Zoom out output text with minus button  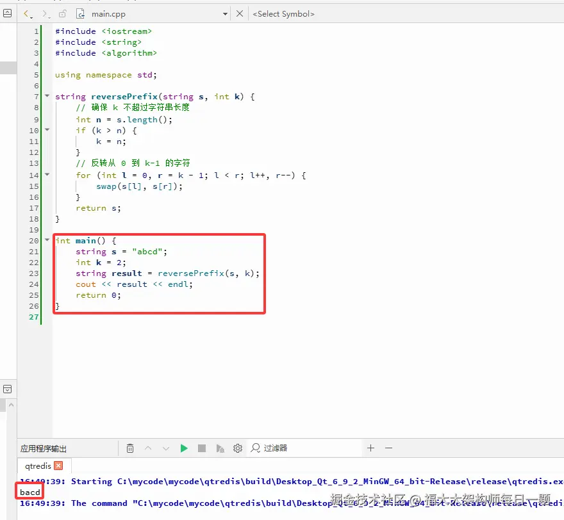(x=388, y=448)
